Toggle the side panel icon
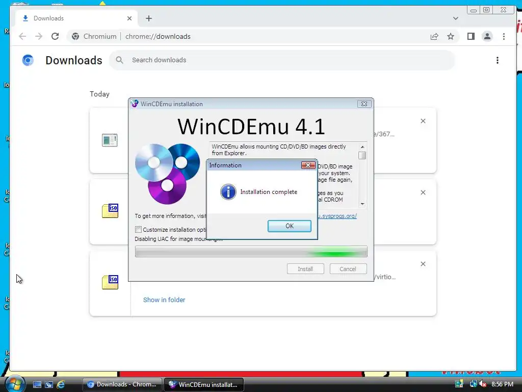Image resolution: width=522 pixels, height=392 pixels. (471, 36)
